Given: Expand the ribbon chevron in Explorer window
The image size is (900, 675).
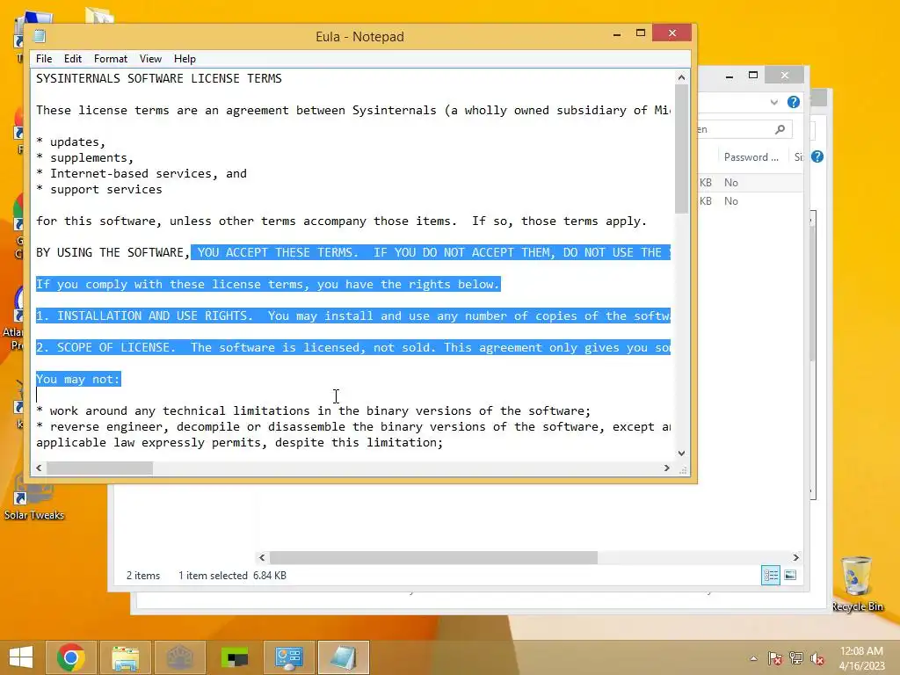Looking at the screenshot, I should click(774, 102).
